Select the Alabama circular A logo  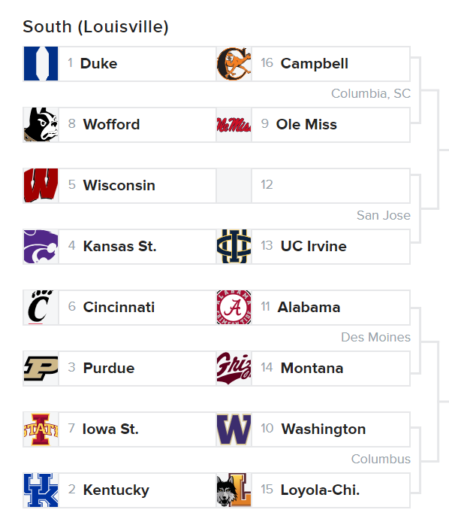point(234,308)
